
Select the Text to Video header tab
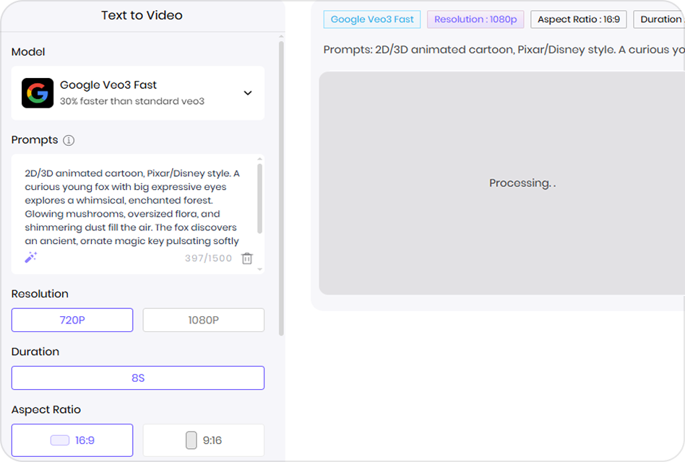[142, 15]
